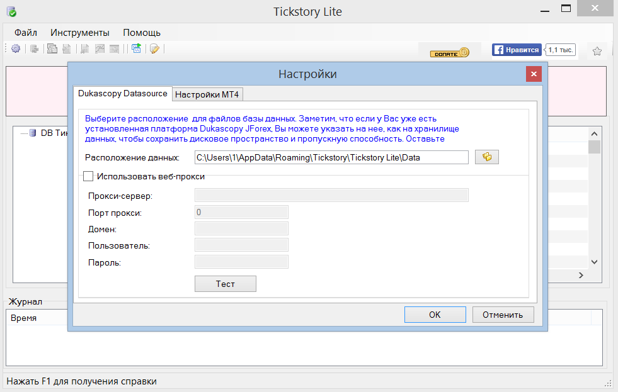Click the star favorite icon at top right
618x392 pixels.
click(x=597, y=51)
